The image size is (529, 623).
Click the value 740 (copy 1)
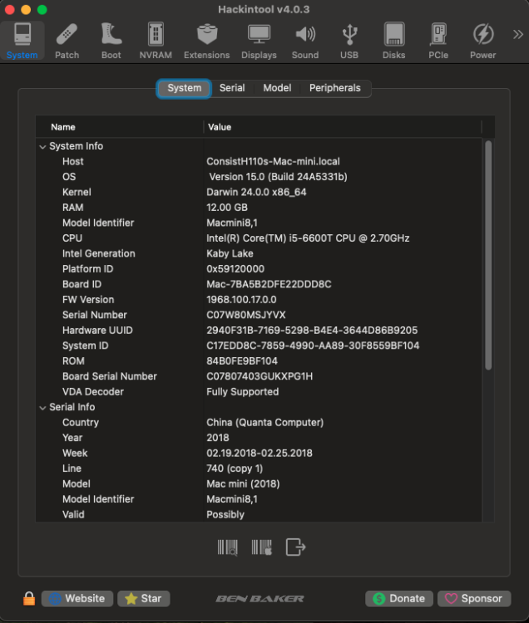click(x=235, y=468)
